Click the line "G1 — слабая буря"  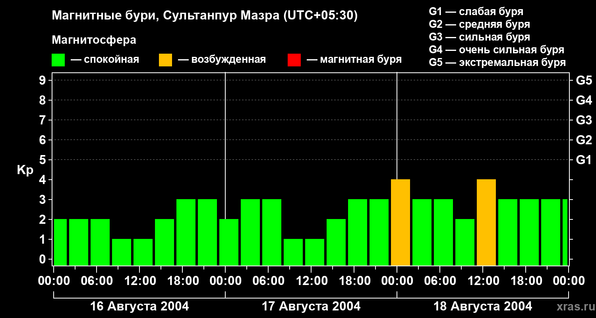[x=476, y=12]
